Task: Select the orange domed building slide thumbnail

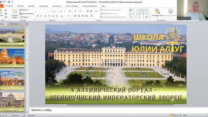Action: coord(12,58)
